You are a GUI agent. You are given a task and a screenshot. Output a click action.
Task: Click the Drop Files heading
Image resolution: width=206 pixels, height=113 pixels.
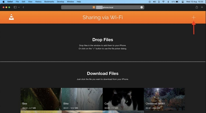102,40
